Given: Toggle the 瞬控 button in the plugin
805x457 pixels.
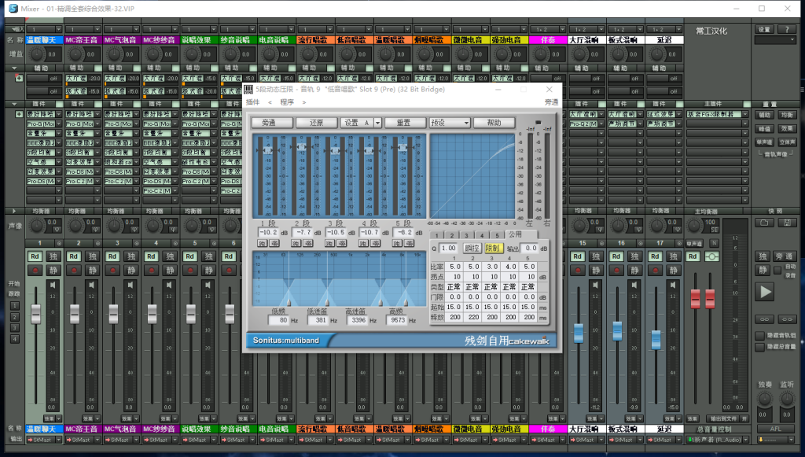Looking at the screenshot, I should (472, 248).
